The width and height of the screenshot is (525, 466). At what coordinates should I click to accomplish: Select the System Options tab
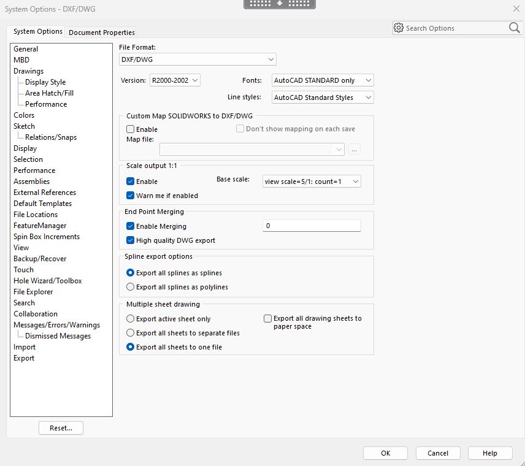point(38,31)
